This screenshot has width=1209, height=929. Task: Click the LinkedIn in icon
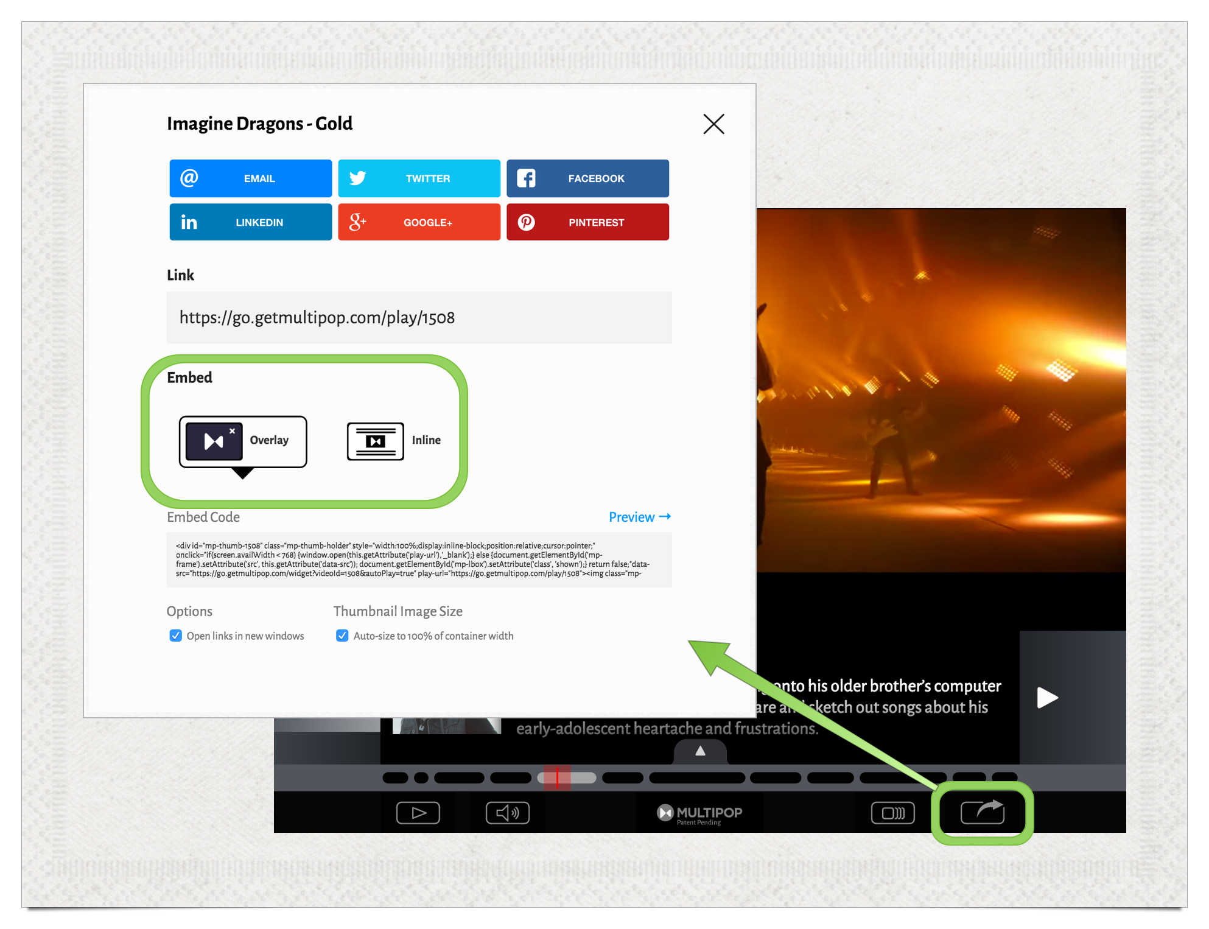[x=189, y=222]
